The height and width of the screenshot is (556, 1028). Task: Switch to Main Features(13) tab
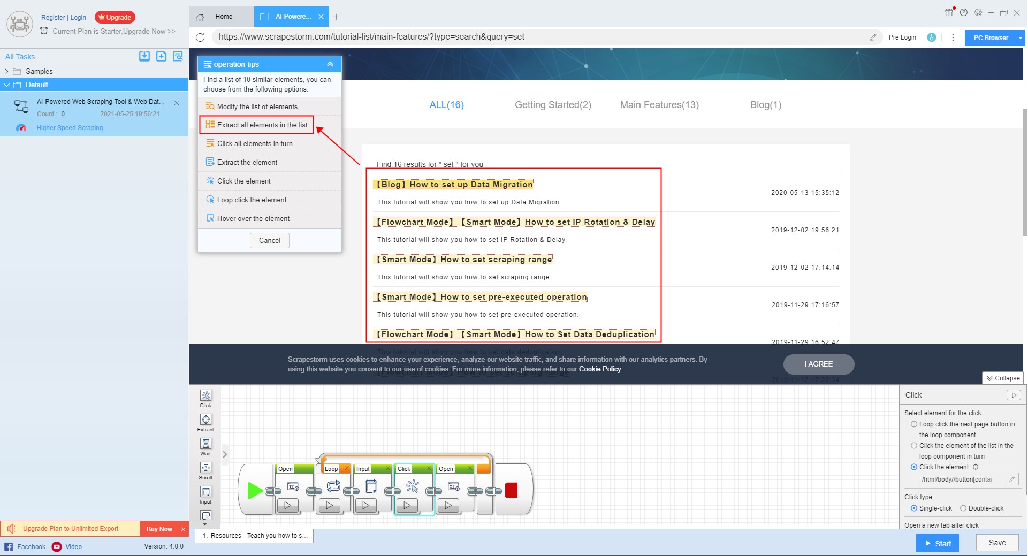659,105
